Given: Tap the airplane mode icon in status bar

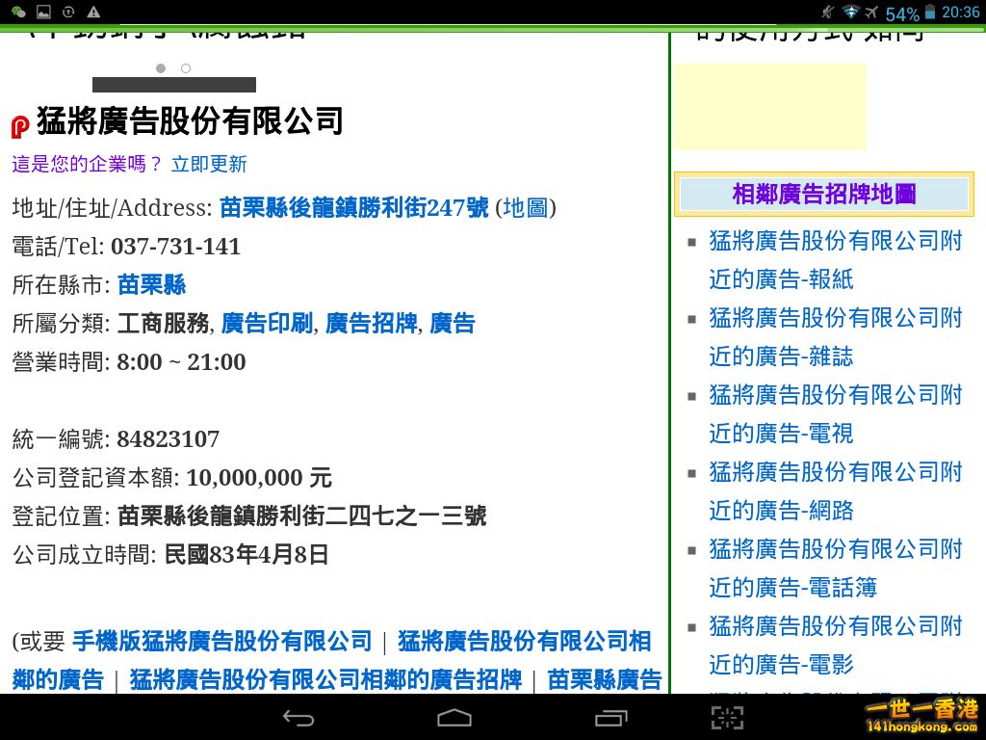Looking at the screenshot, I should (871, 12).
